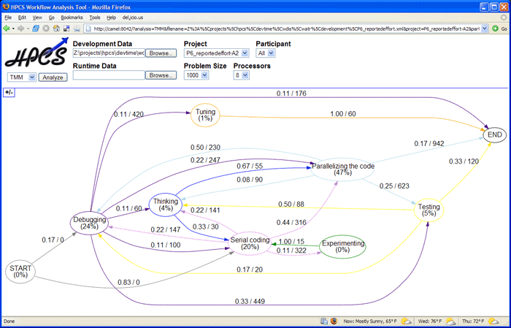Open the TMM analysis type dropdown
Viewport: 511px width, 328px height.
pyautogui.click(x=21, y=77)
